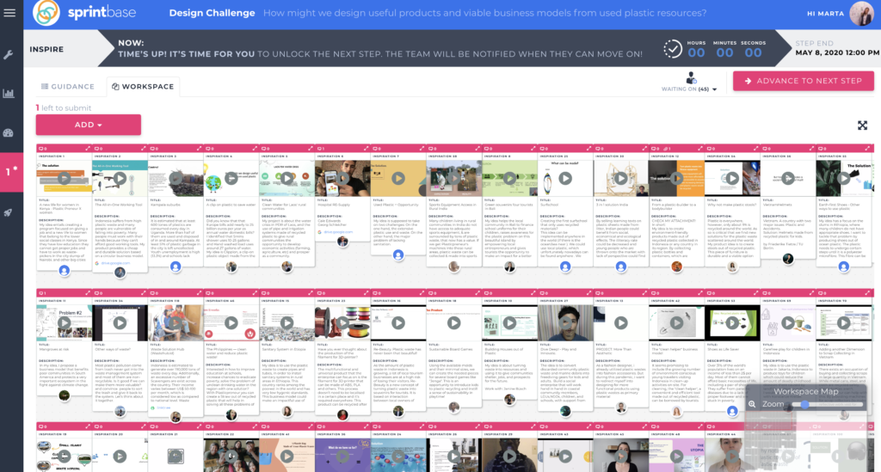The width and height of the screenshot is (881, 472).
Task: Click 'From a plastic-builder to a bodybuilder' title
Action: (675, 206)
